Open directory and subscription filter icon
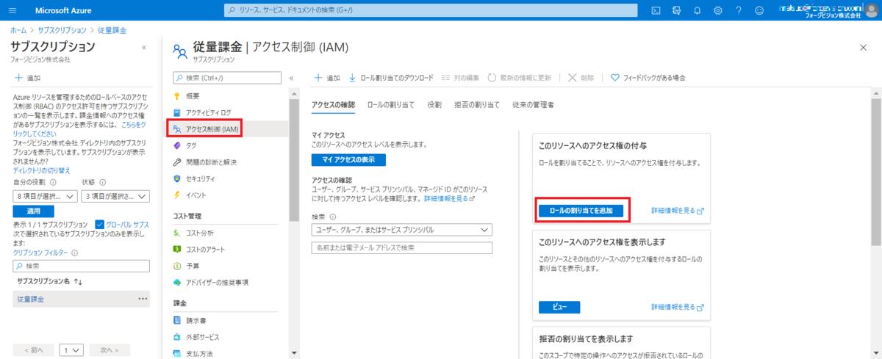This screenshot has width=882, height=359. pyautogui.click(x=676, y=10)
